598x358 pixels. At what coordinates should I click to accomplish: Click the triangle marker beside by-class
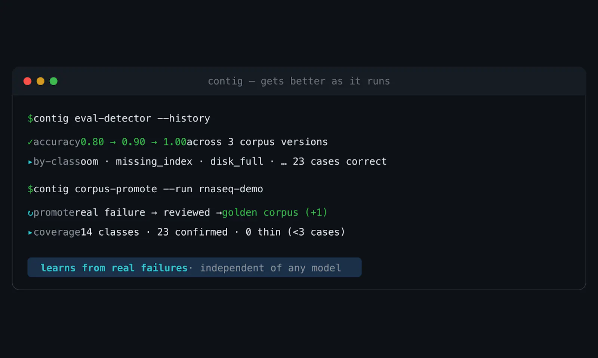[x=30, y=162]
